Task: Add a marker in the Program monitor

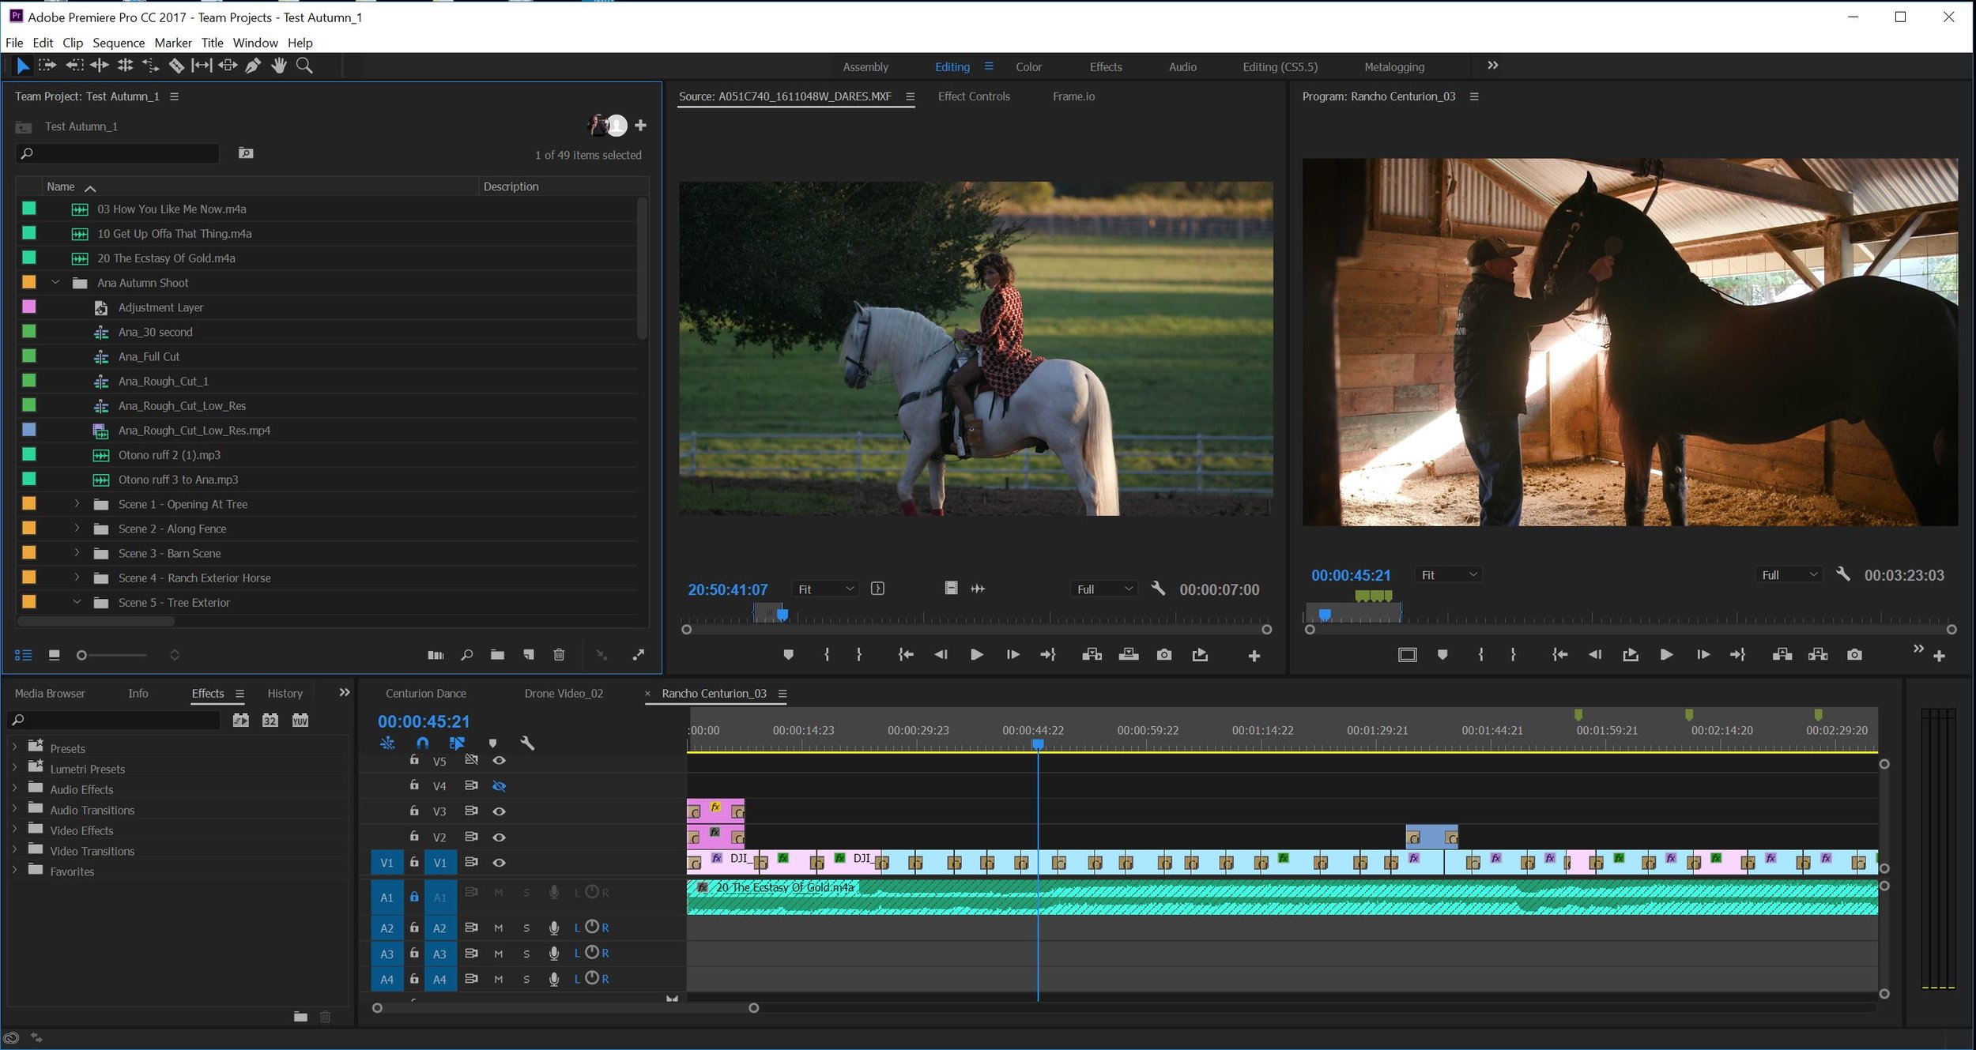Action: click(x=1442, y=654)
